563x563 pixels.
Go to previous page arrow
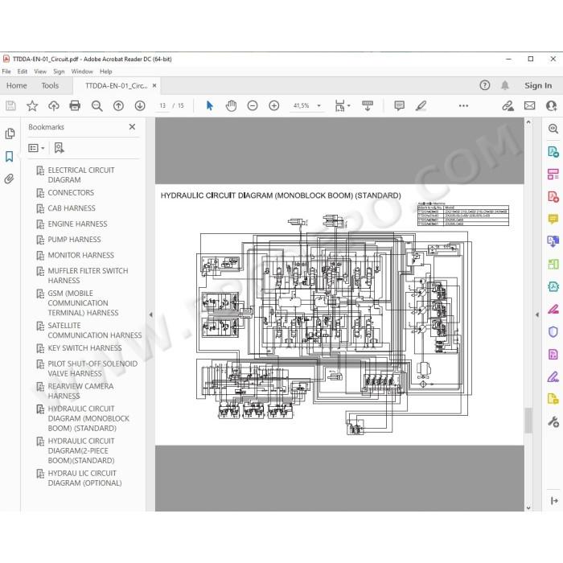coord(118,105)
